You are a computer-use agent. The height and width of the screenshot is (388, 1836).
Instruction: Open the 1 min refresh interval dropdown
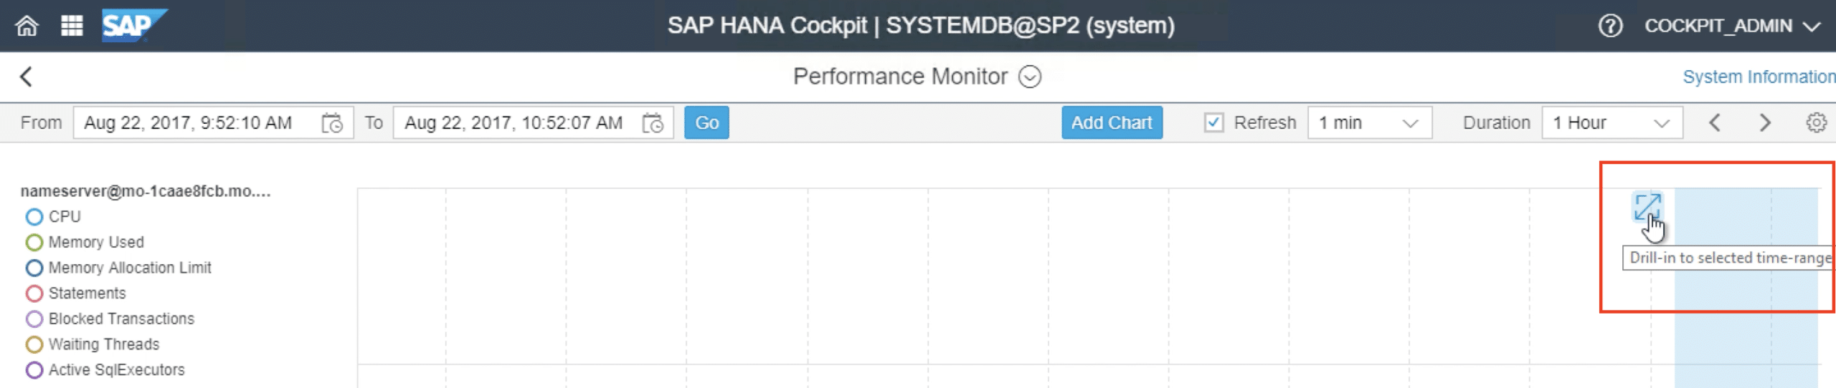(x=1369, y=123)
